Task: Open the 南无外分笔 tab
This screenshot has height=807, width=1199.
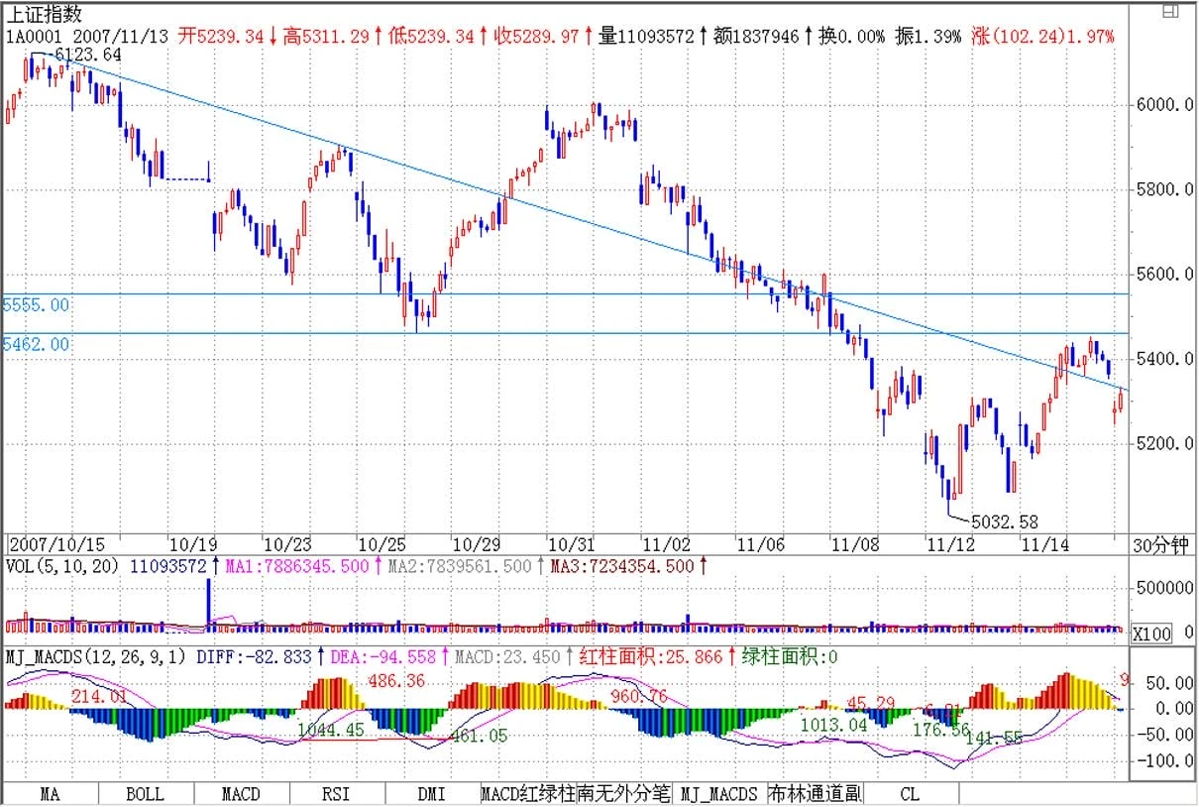Action: coord(623,794)
